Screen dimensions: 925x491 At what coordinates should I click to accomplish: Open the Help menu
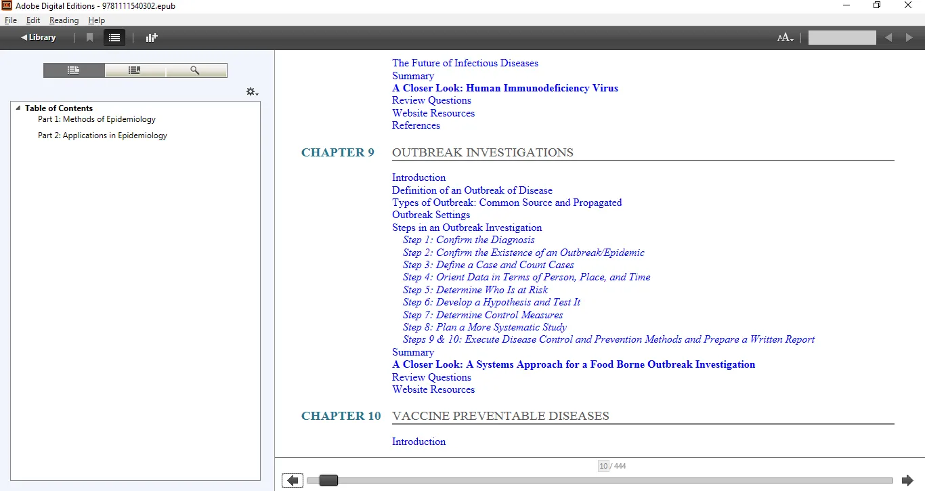96,20
